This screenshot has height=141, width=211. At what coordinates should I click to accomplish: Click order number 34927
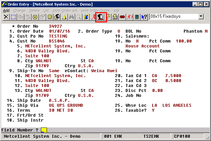pos(55,26)
